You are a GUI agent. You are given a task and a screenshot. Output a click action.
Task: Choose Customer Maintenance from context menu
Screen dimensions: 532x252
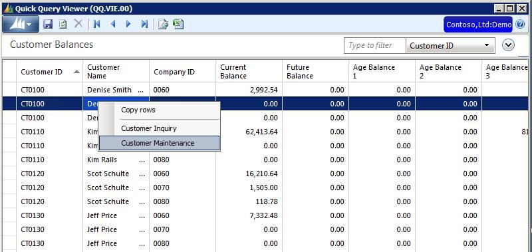(x=159, y=143)
